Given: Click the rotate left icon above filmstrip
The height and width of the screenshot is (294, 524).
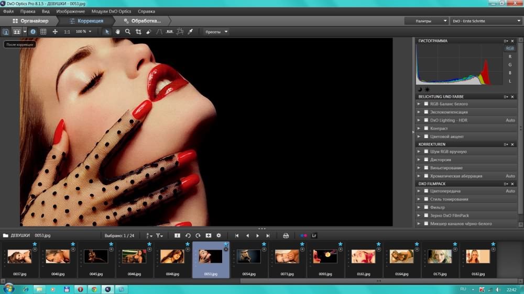Looking at the screenshot, I should [x=188, y=235].
